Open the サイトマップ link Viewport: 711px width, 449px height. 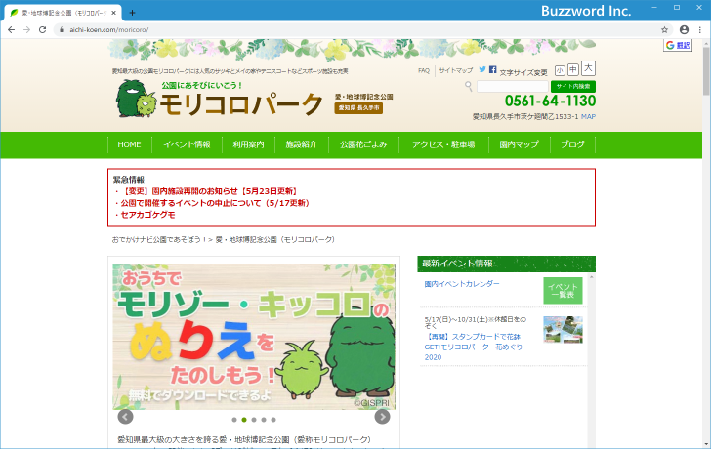tap(456, 70)
